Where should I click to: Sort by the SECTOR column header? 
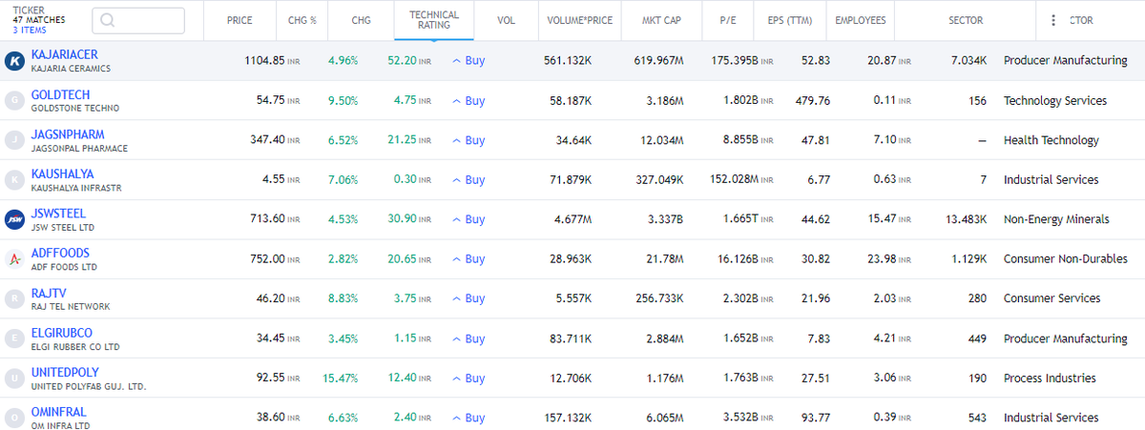tap(966, 20)
